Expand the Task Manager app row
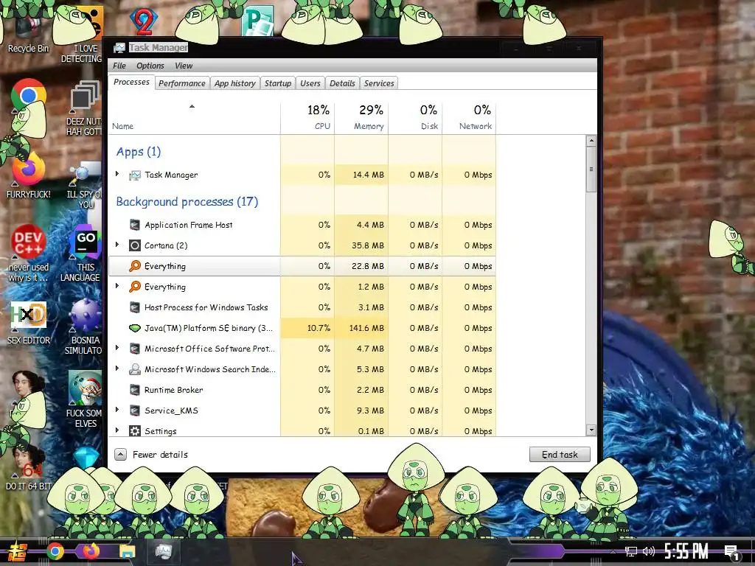 (117, 174)
